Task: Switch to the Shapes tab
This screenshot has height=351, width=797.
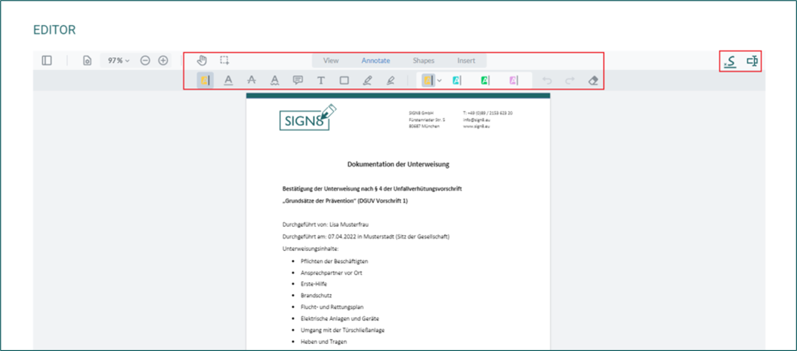Action: click(x=423, y=61)
